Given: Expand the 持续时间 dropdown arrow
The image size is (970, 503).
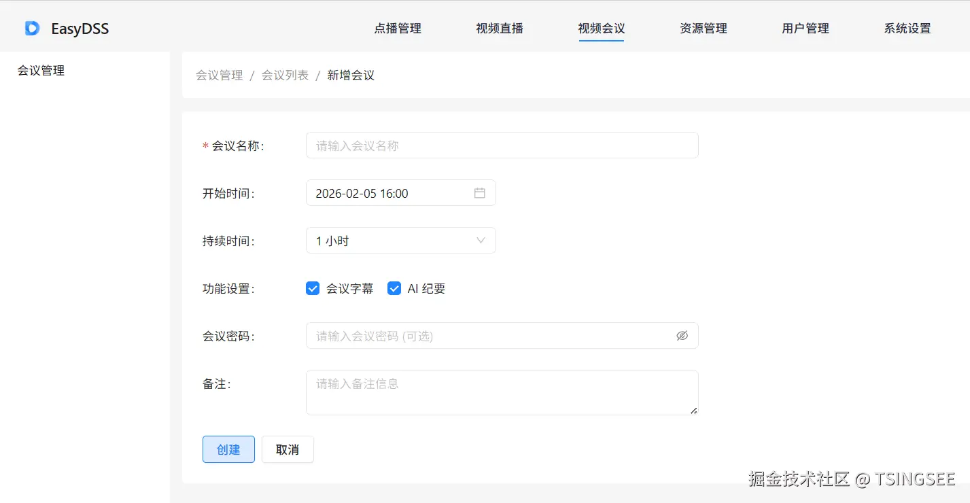Looking at the screenshot, I should [481, 241].
